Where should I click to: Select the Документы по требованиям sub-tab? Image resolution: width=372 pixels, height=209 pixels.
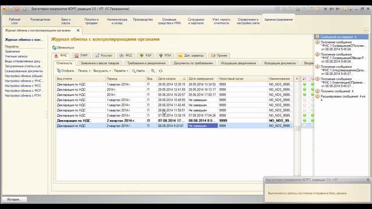pyautogui.click(x=193, y=63)
